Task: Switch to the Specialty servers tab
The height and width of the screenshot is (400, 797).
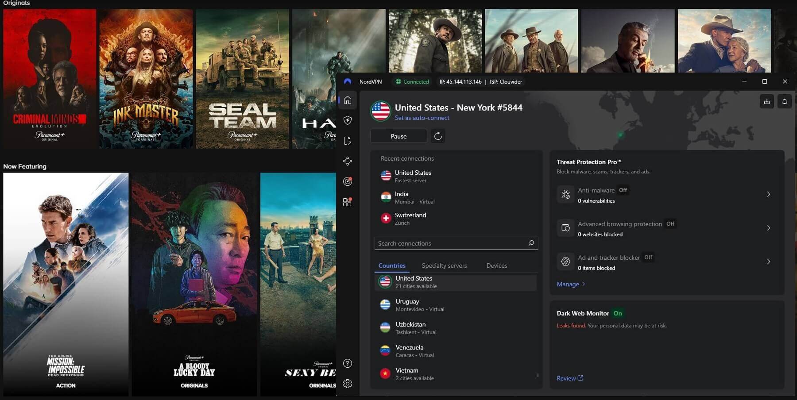Action: (x=444, y=265)
